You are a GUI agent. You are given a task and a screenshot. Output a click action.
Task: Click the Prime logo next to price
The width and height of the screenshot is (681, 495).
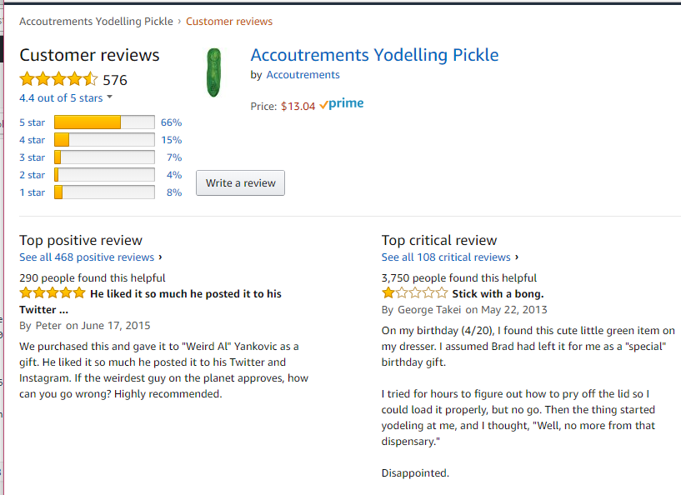tap(342, 104)
